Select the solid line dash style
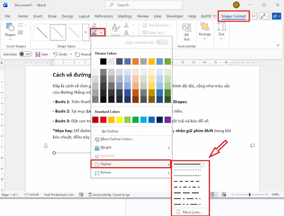 click(x=190, y=164)
